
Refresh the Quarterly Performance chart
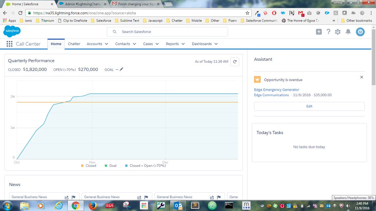[x=235, y=62]
